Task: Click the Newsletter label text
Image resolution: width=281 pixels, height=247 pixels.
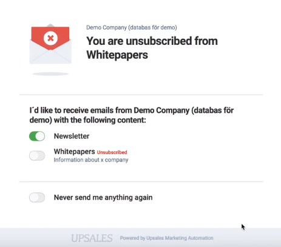Action: coord(72,136)
